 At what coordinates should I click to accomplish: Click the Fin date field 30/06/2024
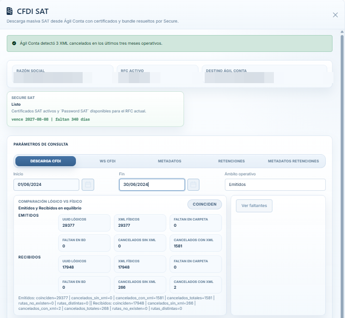point(152,184)
